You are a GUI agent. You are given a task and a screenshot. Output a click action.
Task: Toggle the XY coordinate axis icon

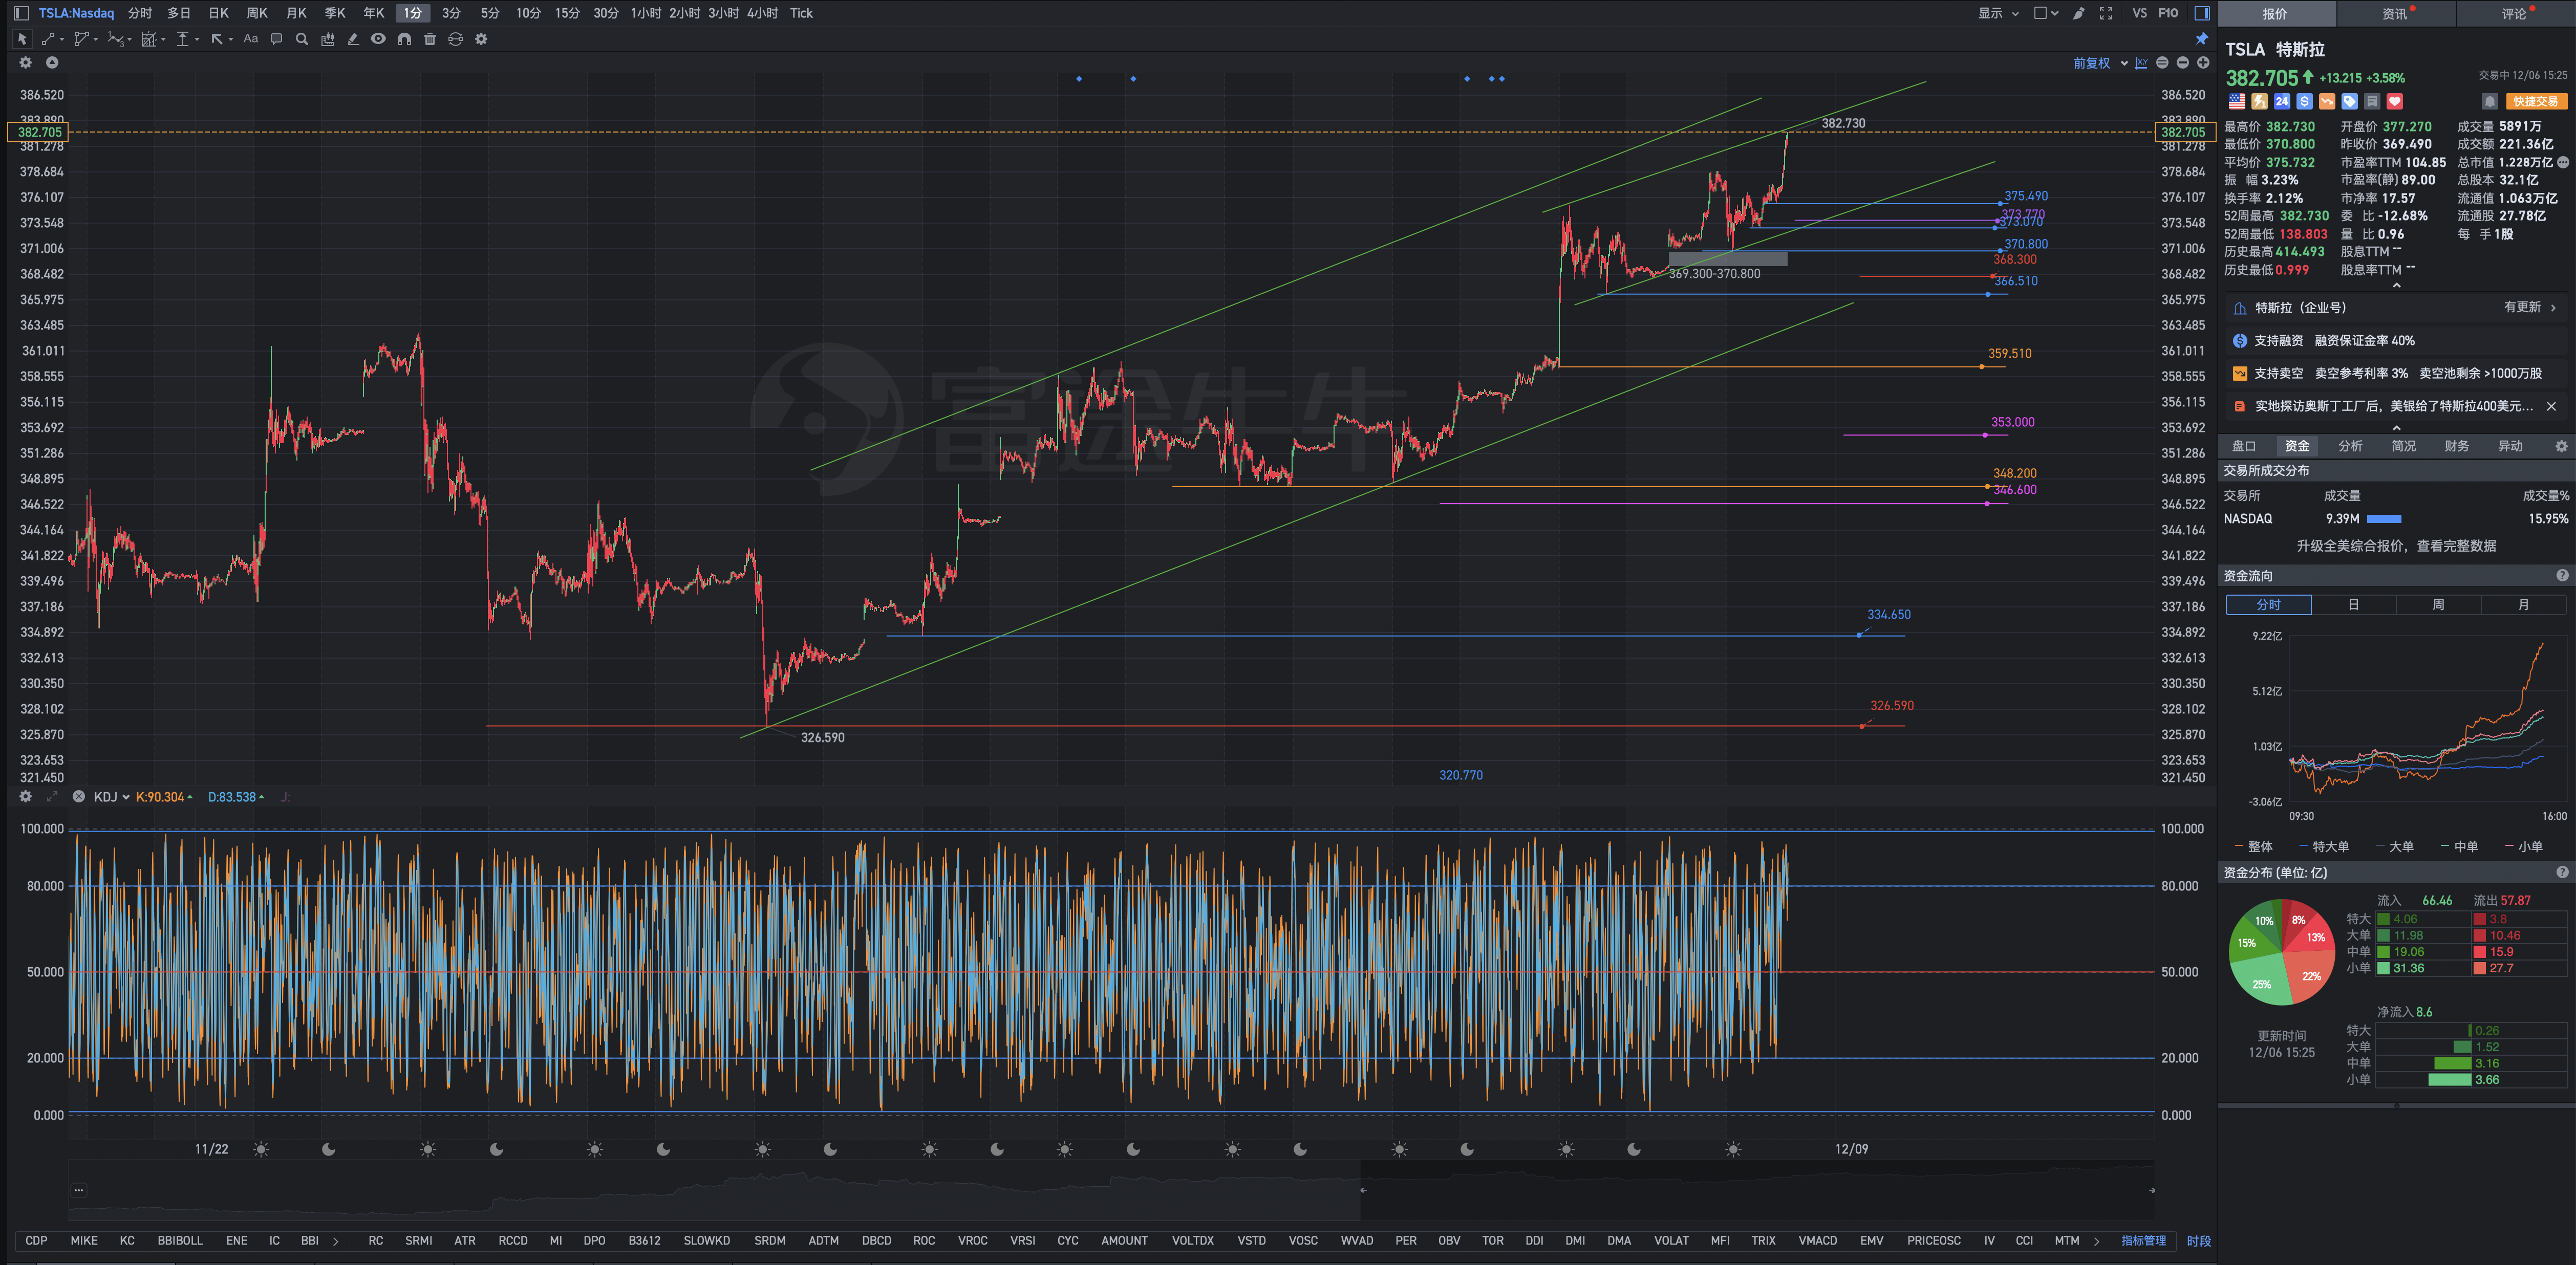(x=2141, y=63)
